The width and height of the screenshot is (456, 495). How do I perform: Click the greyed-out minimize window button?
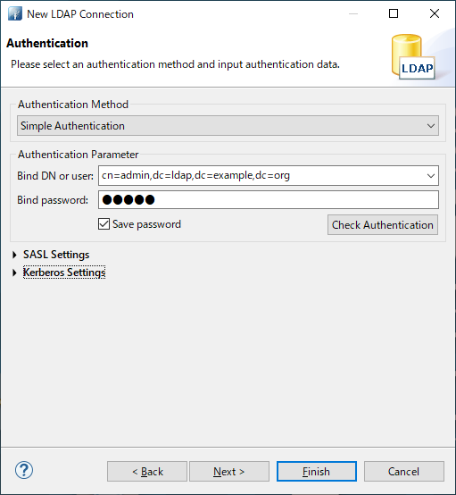click(x=353, y=13)
